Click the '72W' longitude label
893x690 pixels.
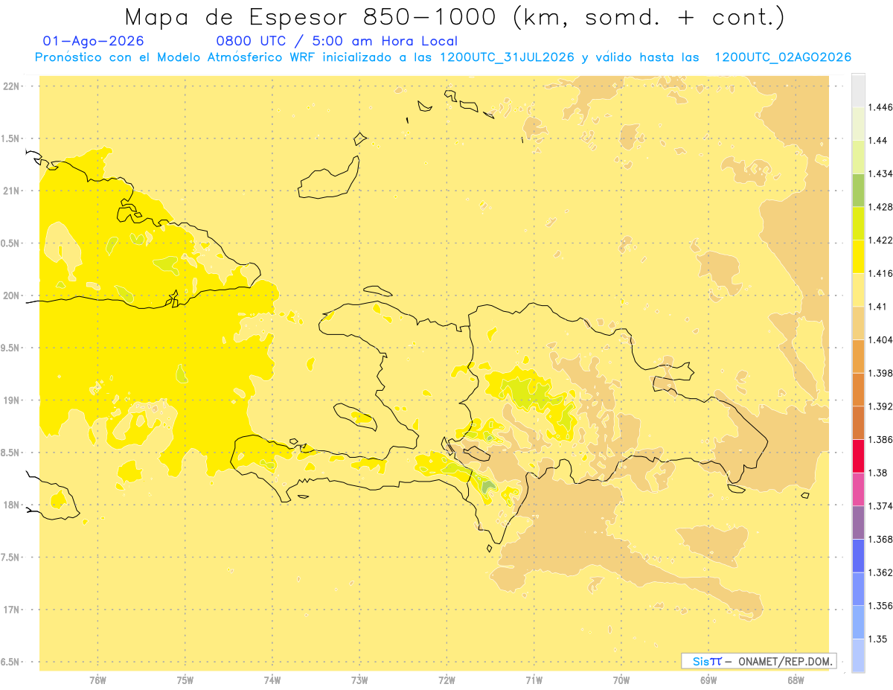(446, 680)
